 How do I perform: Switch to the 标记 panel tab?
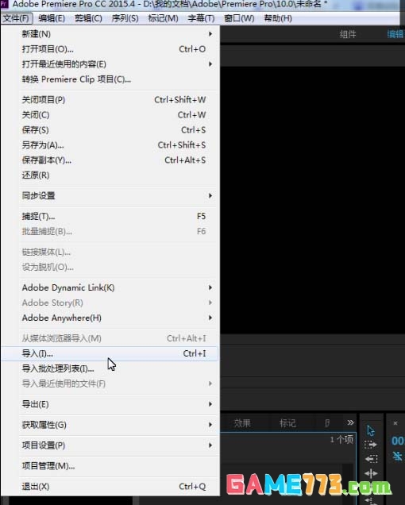coord(287,423)
